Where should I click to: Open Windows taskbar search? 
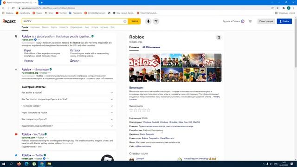click(x=11, y=164)
